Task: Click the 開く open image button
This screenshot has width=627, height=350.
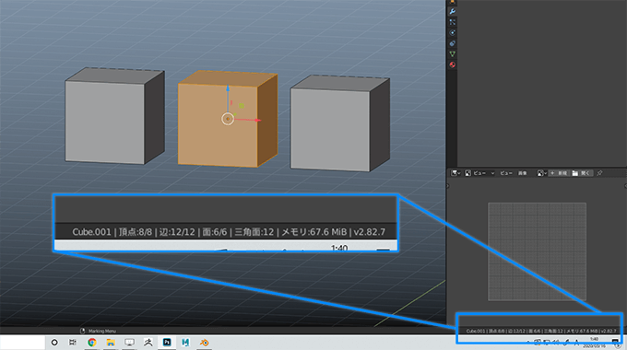Action: (582, 173)
